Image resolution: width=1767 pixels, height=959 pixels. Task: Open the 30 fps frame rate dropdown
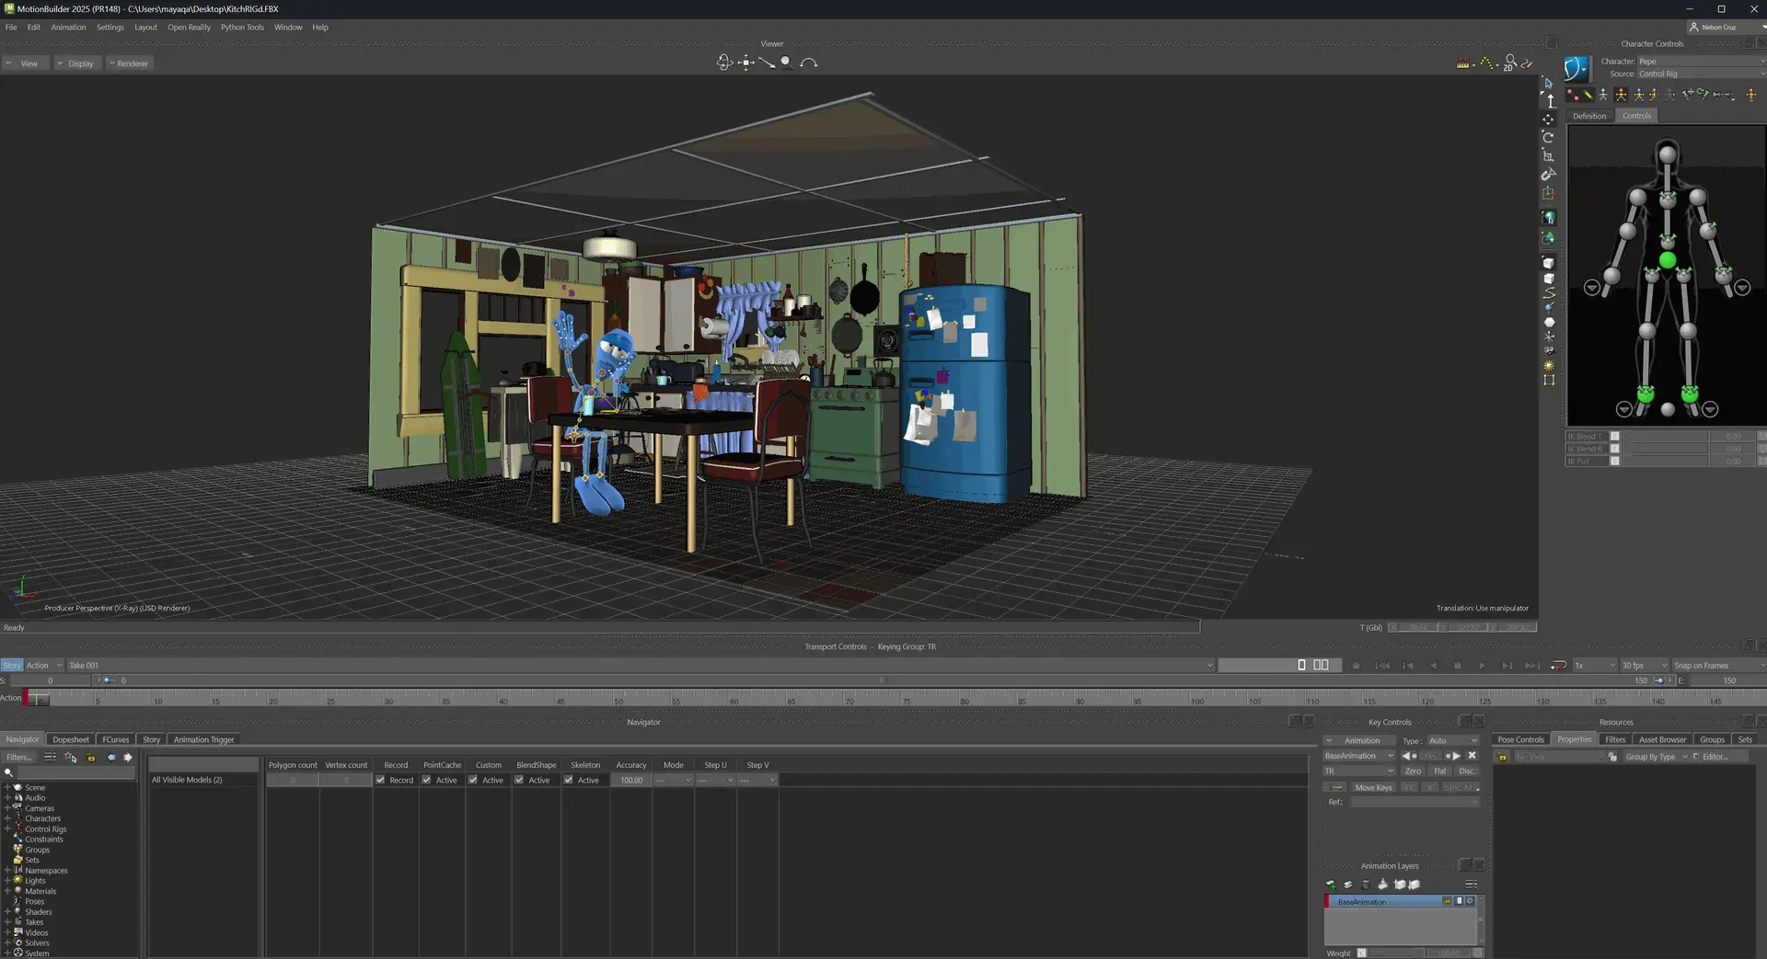click(x=1644, y=666)
